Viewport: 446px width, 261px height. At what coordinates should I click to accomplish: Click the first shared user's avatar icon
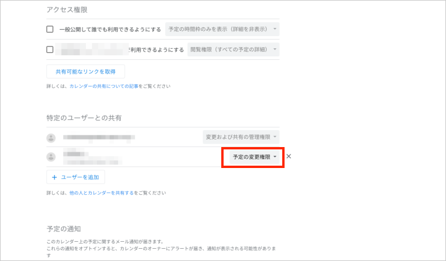51,138
